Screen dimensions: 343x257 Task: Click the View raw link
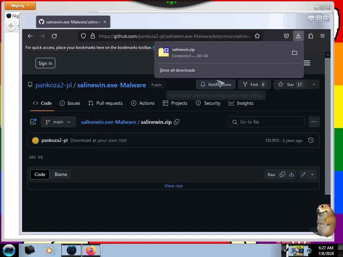[x=174, y=186]
